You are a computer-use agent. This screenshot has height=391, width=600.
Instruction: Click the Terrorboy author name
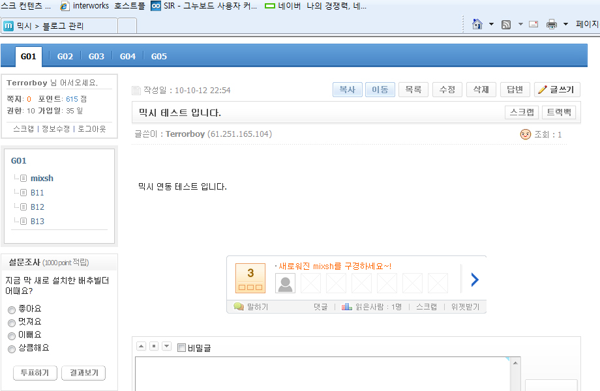point(185,134)
